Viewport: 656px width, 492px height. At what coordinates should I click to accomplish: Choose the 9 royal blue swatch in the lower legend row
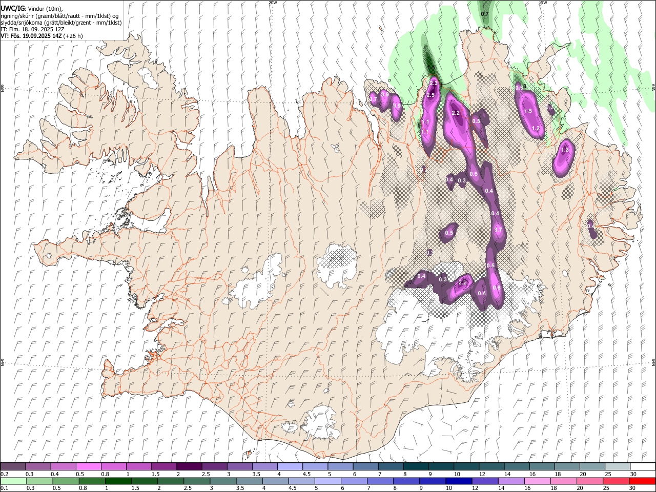(432, 481)
